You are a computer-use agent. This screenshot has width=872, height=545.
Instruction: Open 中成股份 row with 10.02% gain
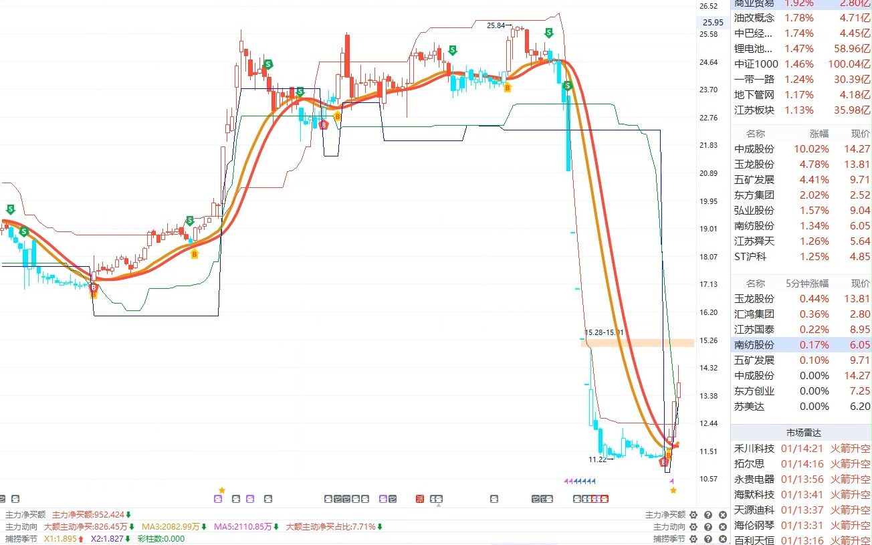click(x=801, y=149)
